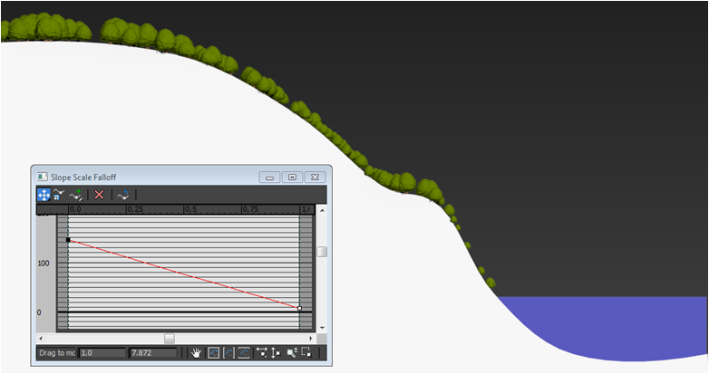Click Zoom Horizontal Extents icon
This screenshot has height=374, width=709.
coord(228,352)
